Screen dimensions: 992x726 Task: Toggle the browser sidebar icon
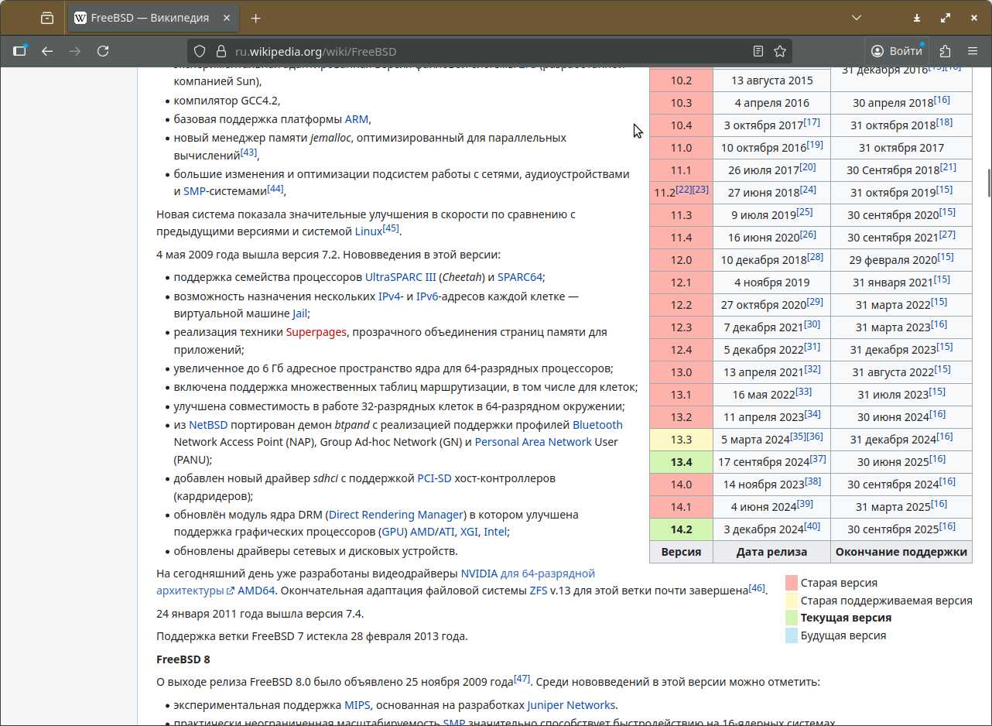pyautogui.click(x=19, y=51)
